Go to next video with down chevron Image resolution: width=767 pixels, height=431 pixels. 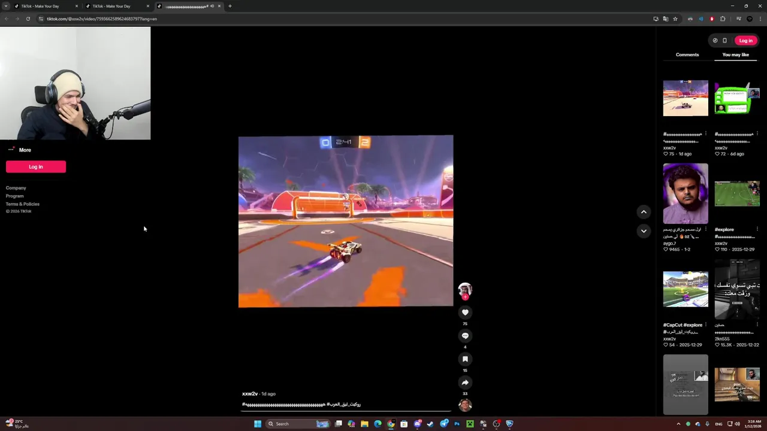[x=644, y=231]
